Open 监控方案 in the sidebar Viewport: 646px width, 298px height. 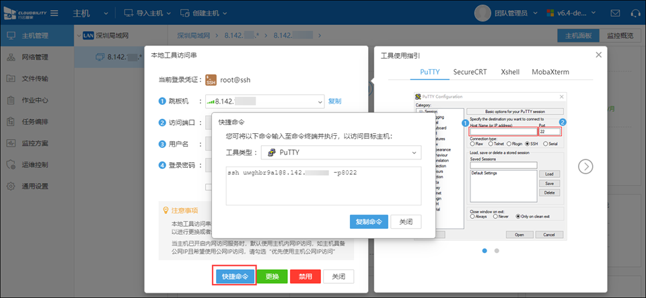tap(35, 143)
